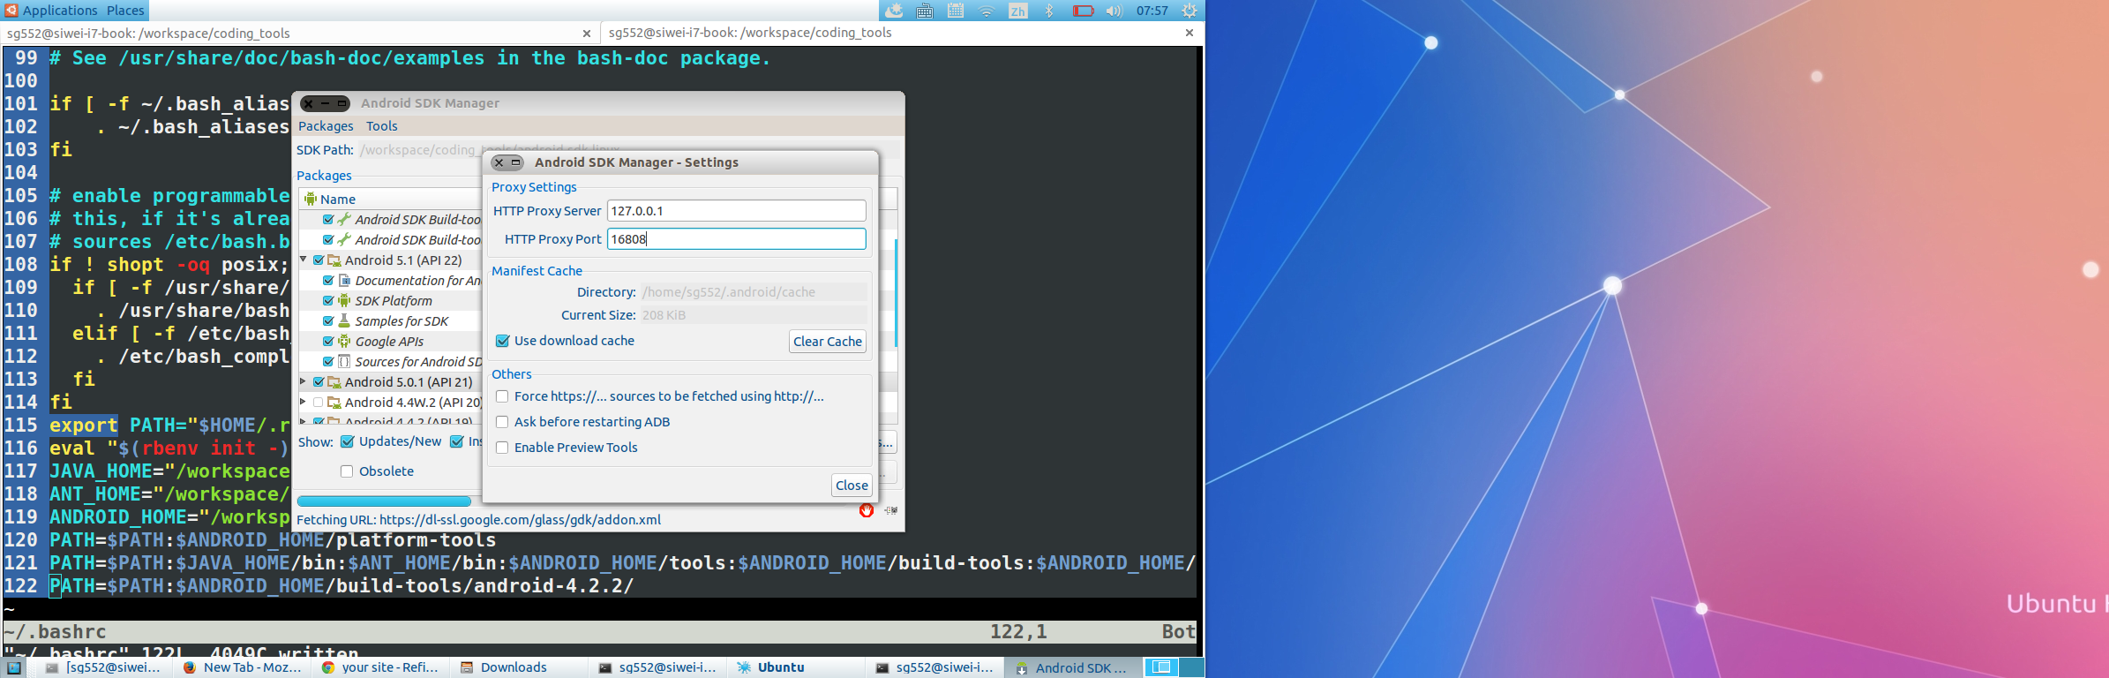The height and width of the screenshot is (678, 2109).
Task: Open the Tools menu in SDK Manager
Action: (x=382, y=126)
